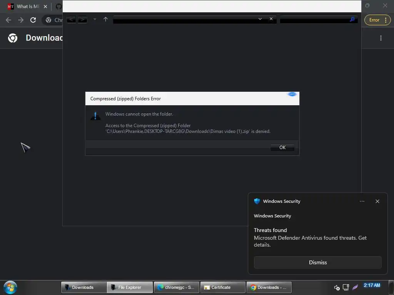This screenshot has height=295, width=394.
Task: Click OK in the zipped folders error dialog
Action: tap(282, 147)
